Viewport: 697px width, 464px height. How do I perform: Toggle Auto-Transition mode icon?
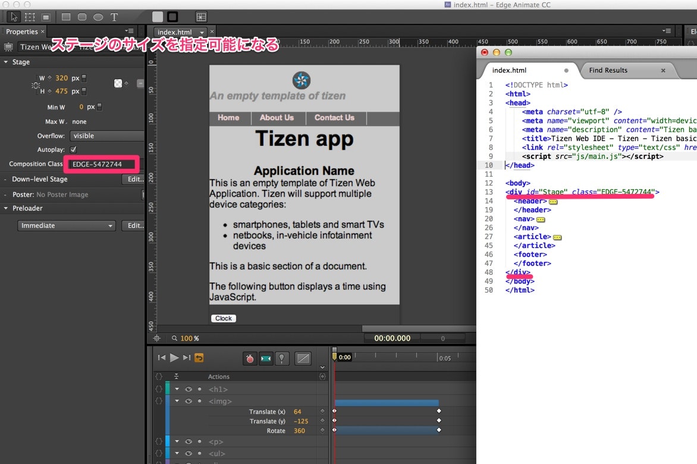click(266, 359)
